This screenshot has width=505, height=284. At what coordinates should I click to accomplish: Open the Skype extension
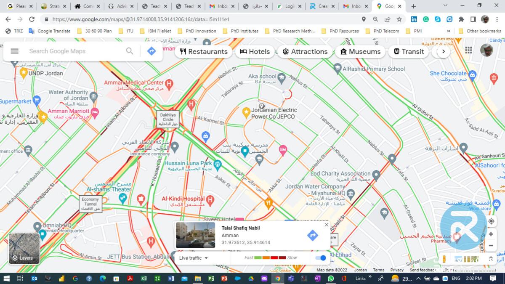tap(438, 19)
